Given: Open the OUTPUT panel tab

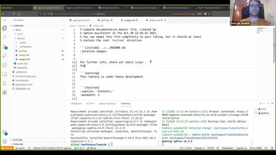Looking at the screenshot, I should pos(90,103).
